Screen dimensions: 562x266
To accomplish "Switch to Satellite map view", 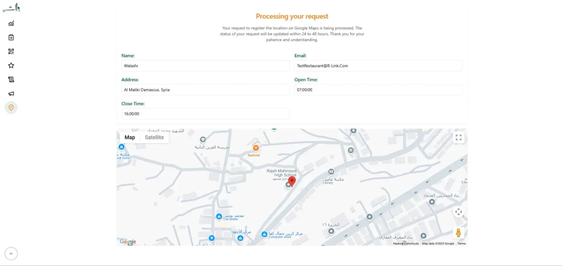I will [154, 137].
